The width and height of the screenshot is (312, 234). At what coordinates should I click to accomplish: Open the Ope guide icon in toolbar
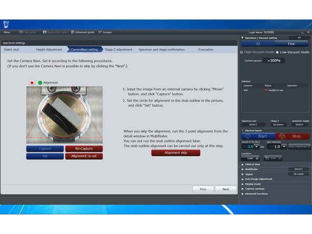pyautogui.click(x=27, y=32)
